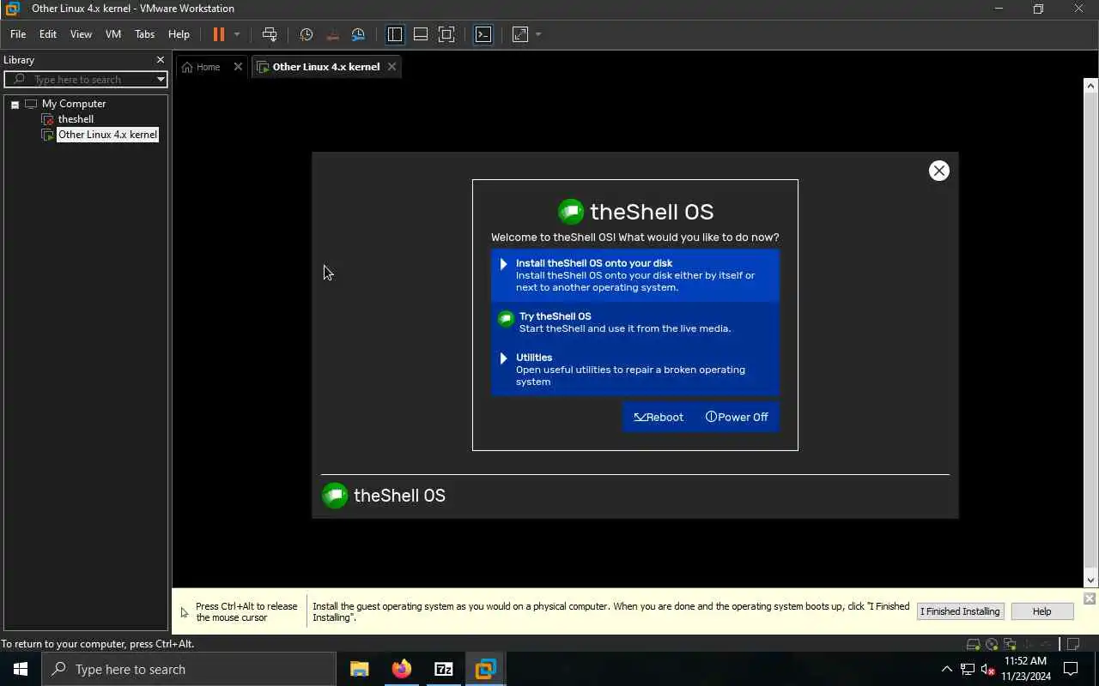This screenshot has width=1099, height=686.
Task: Open 7-Zip from the taskbar
Action: [x=444, y=669]
